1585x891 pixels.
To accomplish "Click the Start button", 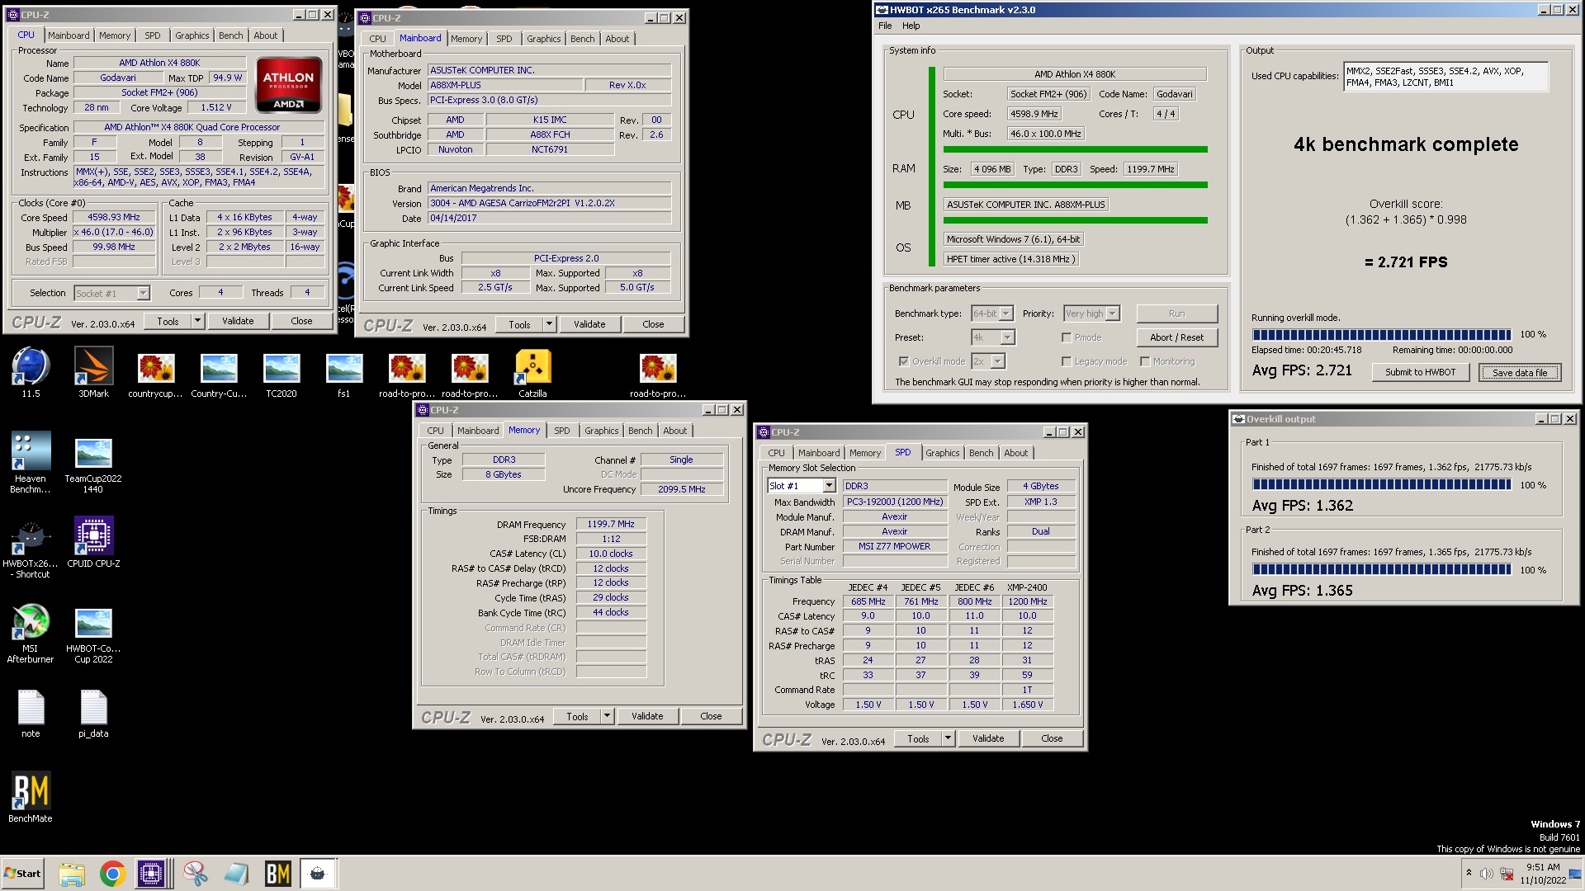I will pos(23,874).
